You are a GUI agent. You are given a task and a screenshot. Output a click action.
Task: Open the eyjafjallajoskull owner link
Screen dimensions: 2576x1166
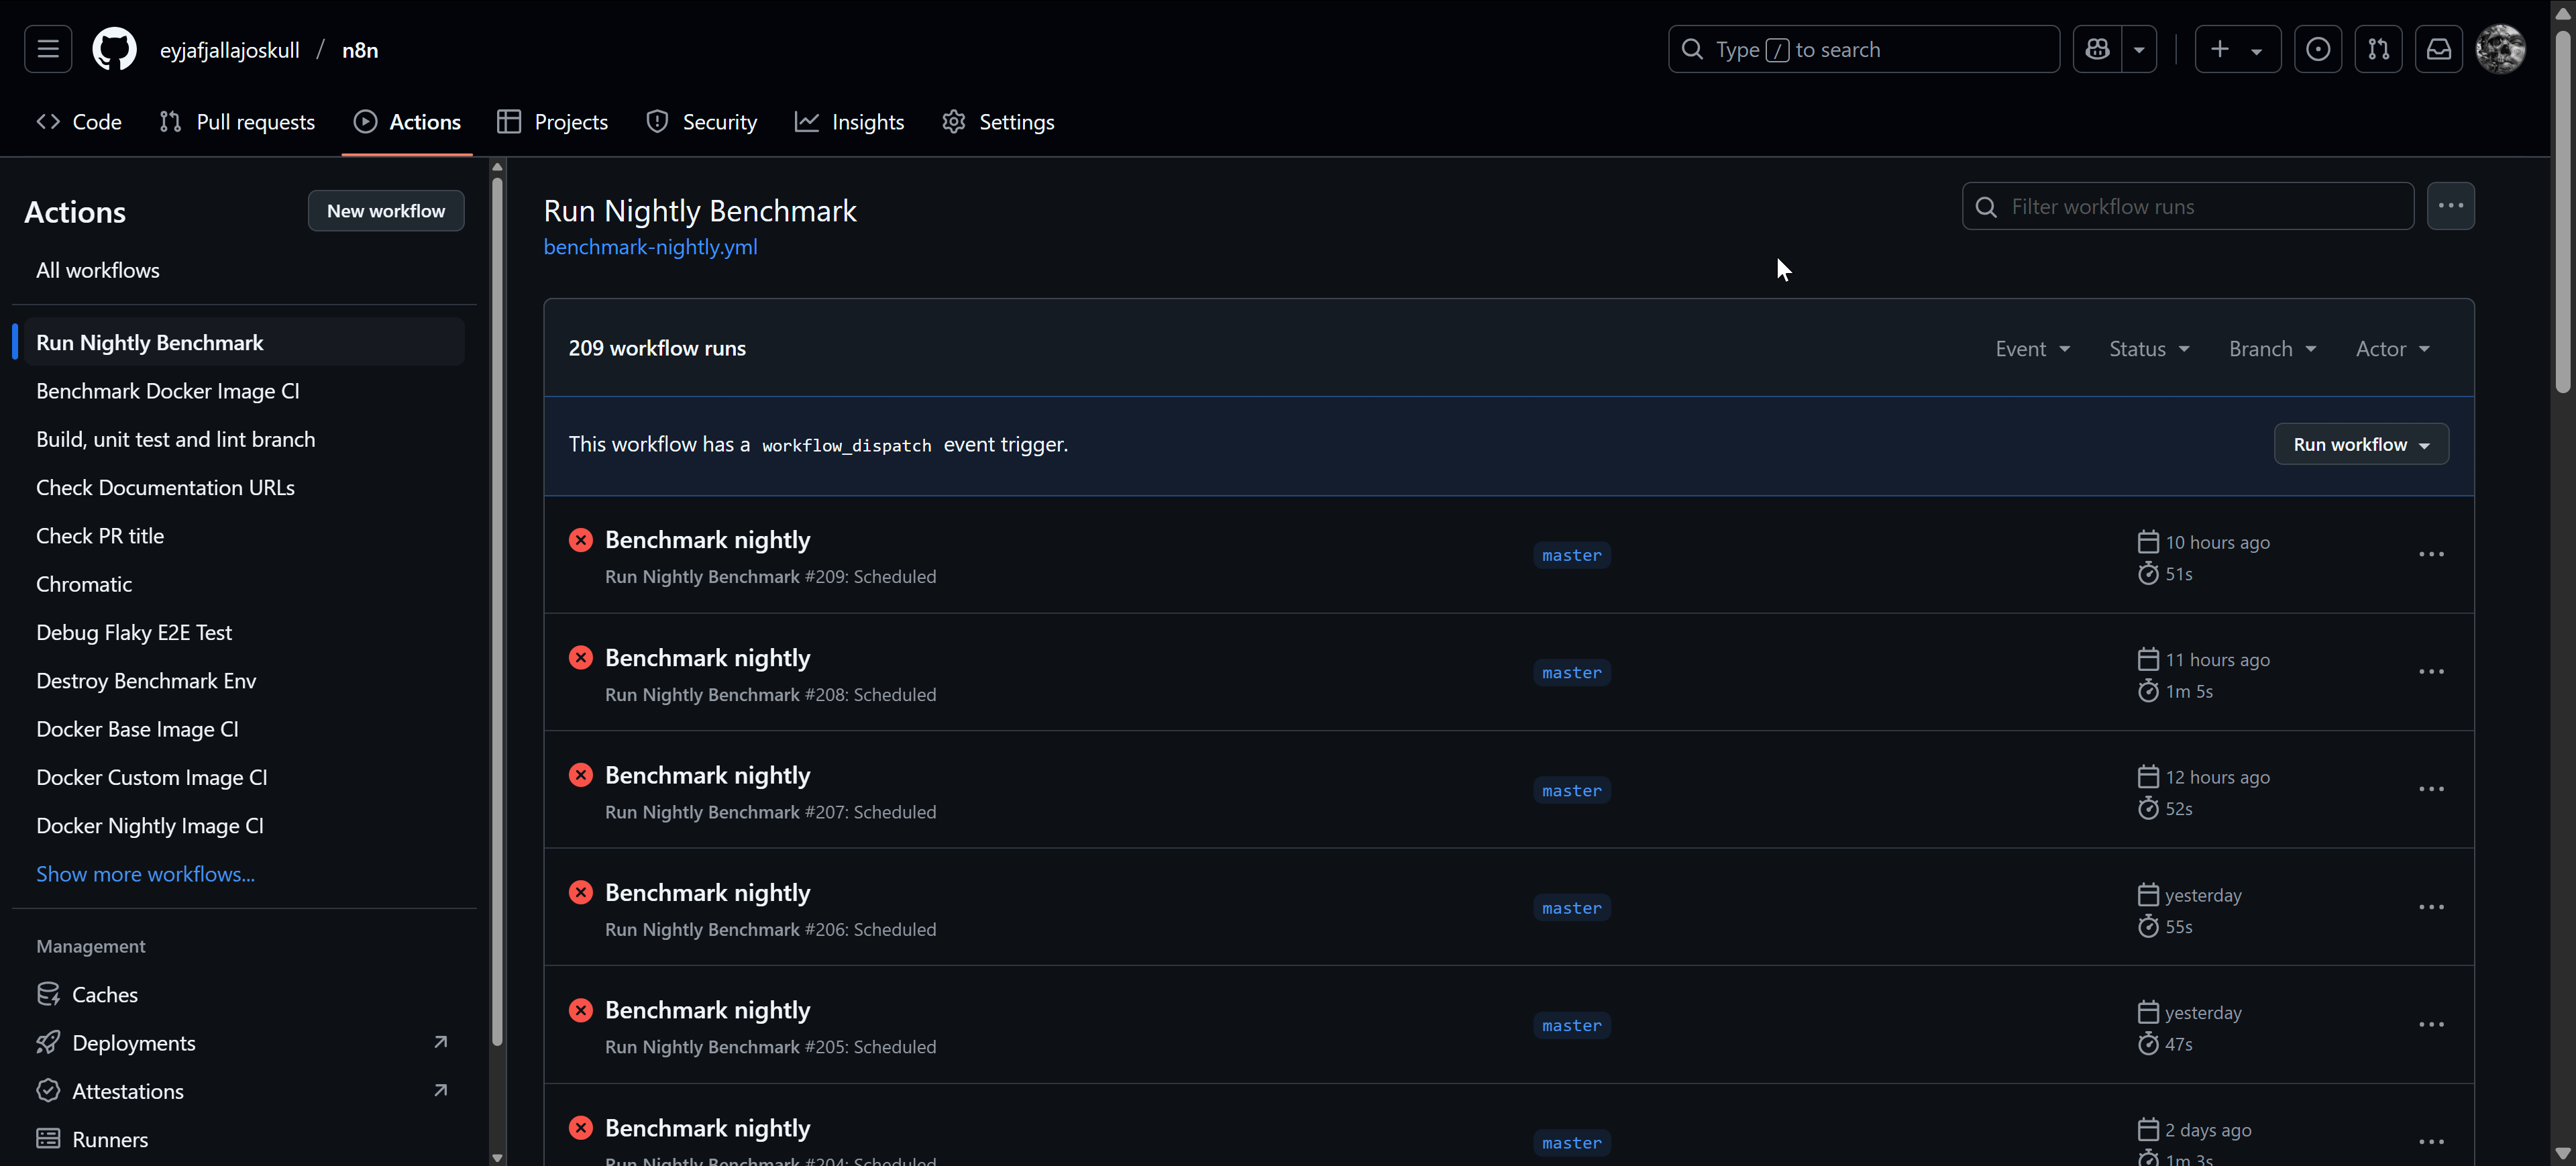click(x=229, y=50)
